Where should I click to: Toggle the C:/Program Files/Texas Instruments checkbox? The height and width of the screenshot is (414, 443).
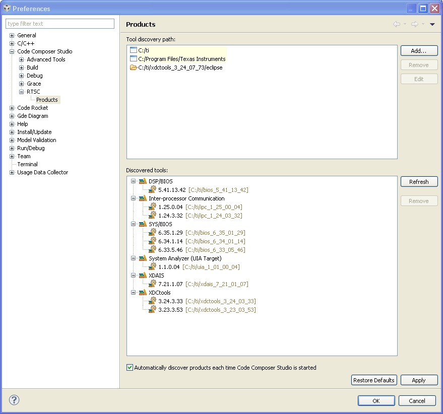(x=134, y=59)
